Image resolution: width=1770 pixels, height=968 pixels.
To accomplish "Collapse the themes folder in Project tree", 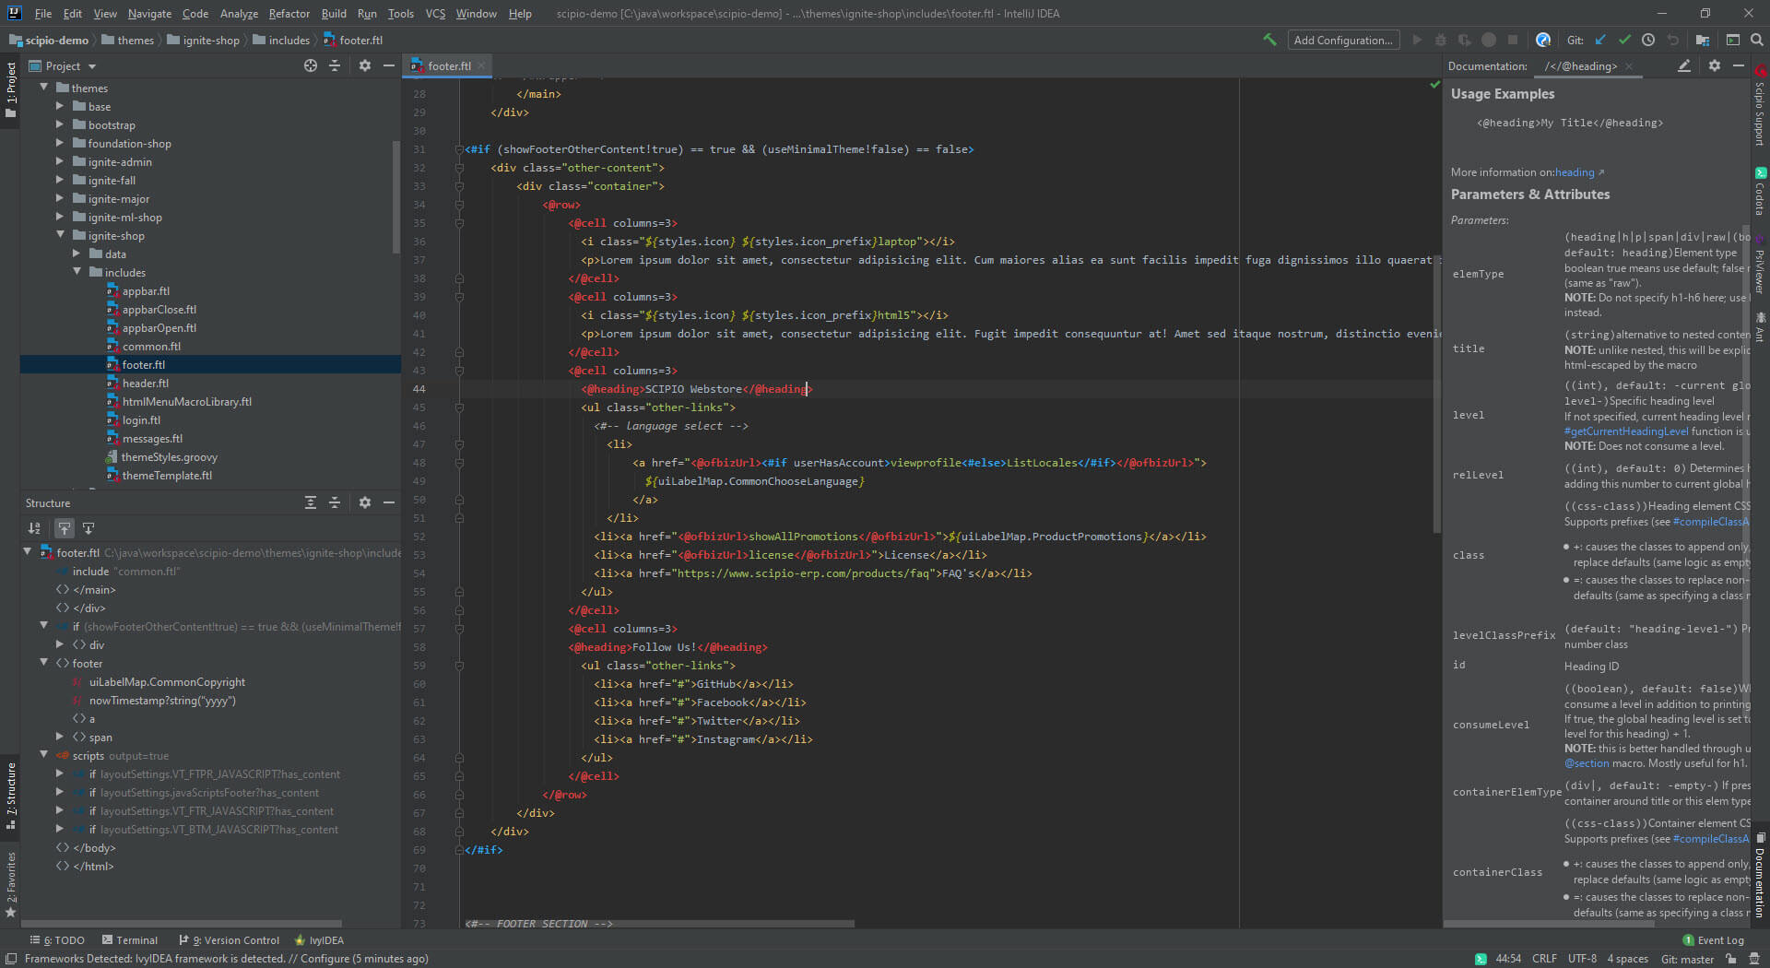I will tap(44, 88).
